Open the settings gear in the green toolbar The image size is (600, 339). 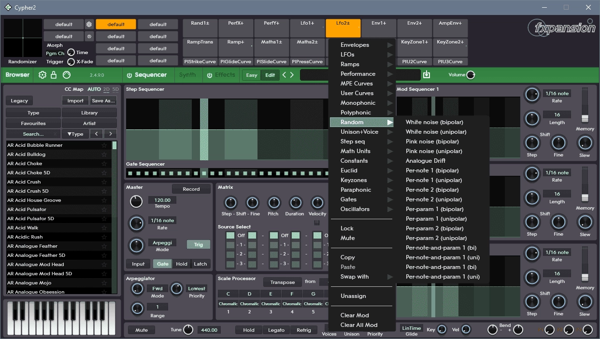tap(43, 75)
